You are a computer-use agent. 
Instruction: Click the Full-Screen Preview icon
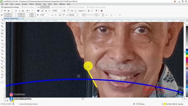pyautogui.click(x=64, y=11)
